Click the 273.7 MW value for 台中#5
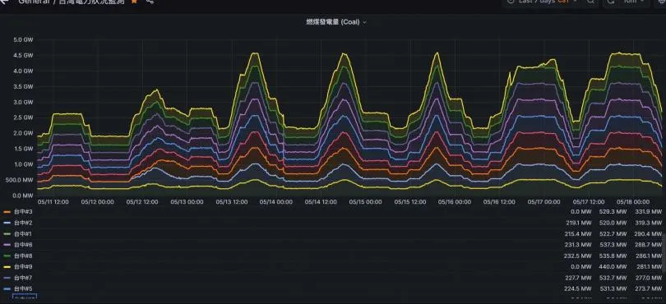The image size is (666, 304). click(649, 288)
